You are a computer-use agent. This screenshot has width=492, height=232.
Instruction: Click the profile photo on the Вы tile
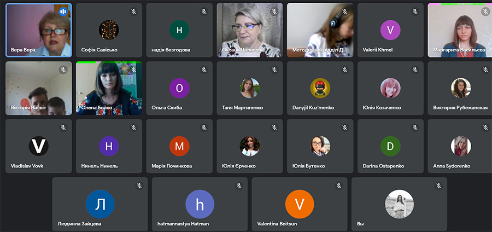point(400,204)
